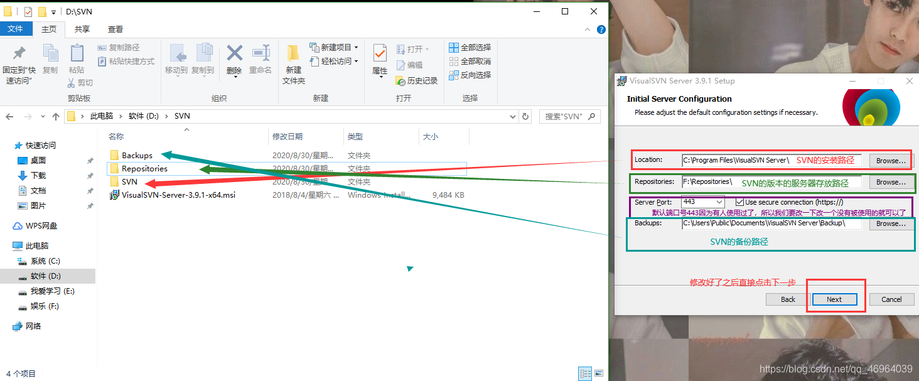919x381 pixels.
Task: Click Select none in ribbon
Action: [x=470, y=62]
